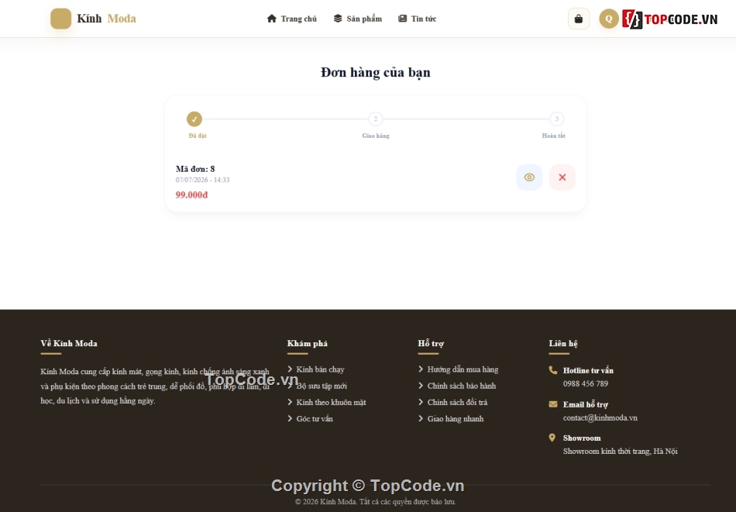Screen dimensions: 736x512
Task: Select step 2 Giao hàng circle
Action: (376, 119)
